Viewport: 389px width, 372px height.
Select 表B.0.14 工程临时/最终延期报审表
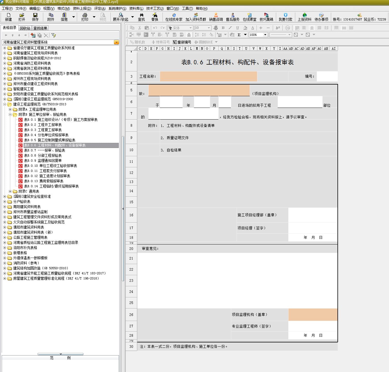[x=51, y=186]
